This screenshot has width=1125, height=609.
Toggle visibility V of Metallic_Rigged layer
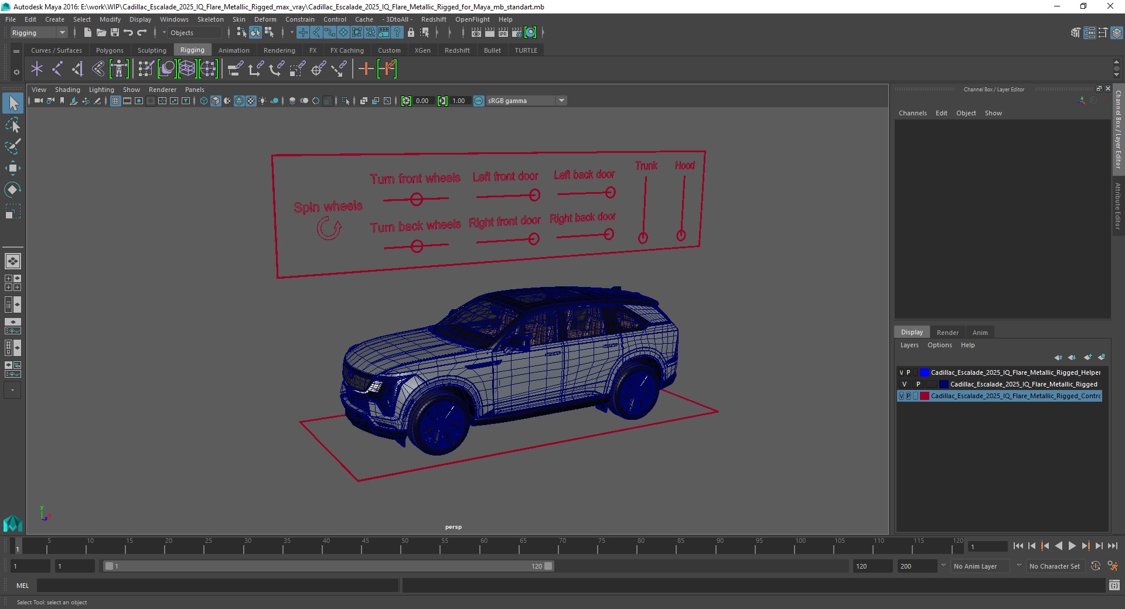[904, 384]
